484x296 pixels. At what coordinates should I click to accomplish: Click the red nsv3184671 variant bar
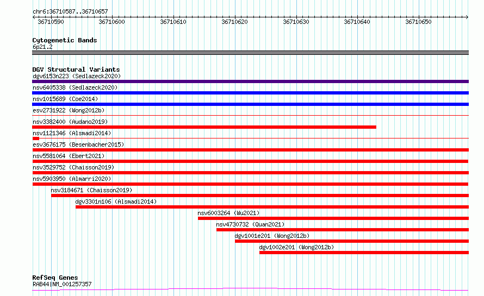coord(260,196)
